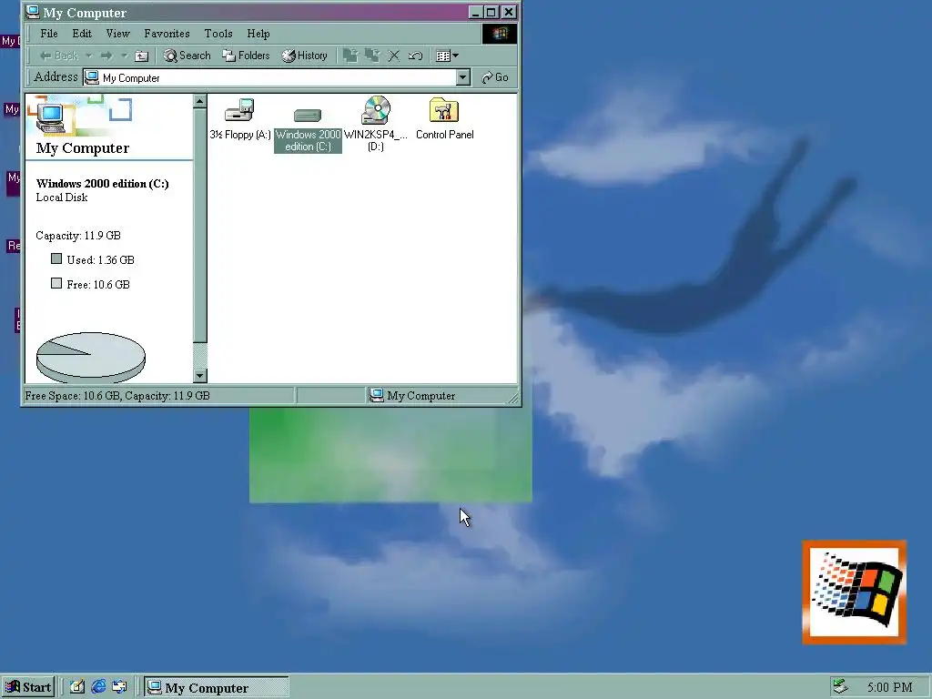Open the Help menu
This screenshot has height=699, width=932.
[x=258, y=34]
